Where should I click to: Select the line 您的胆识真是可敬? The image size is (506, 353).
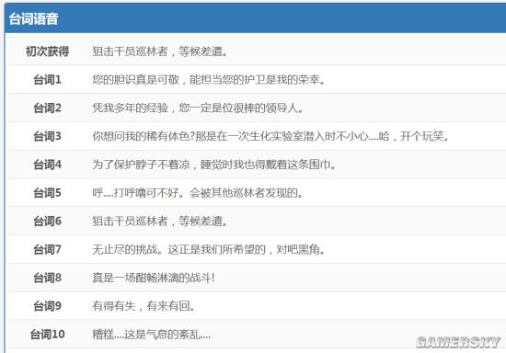(x=209, y=80)
